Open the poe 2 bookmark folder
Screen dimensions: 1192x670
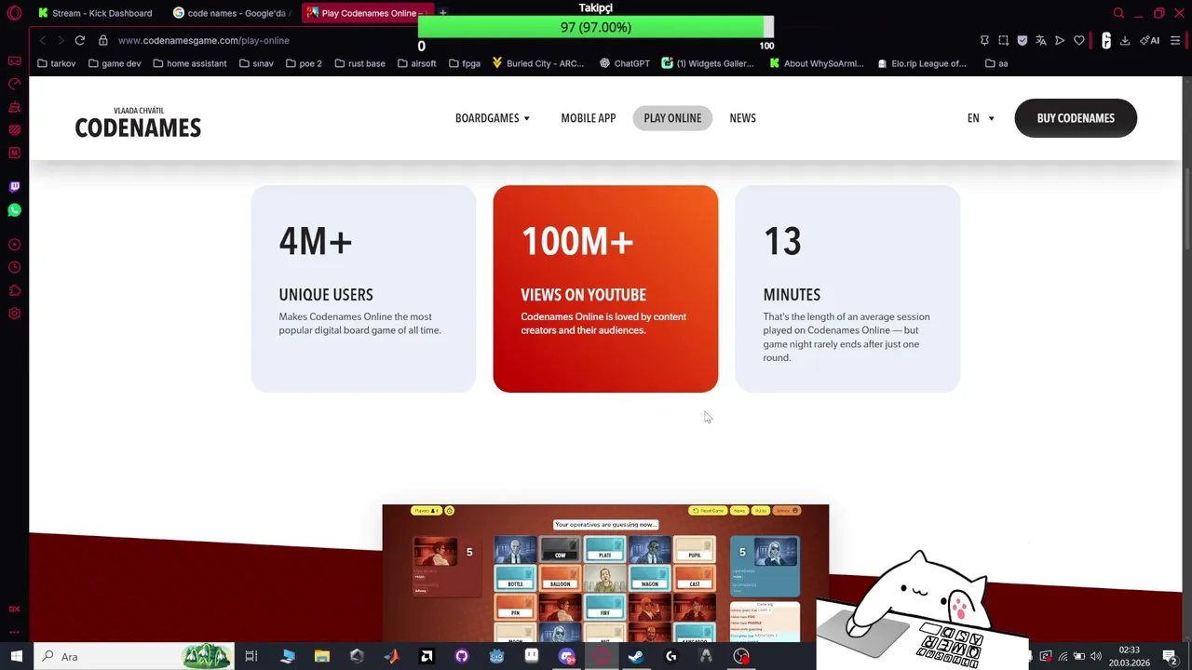(x=304, y=63)
